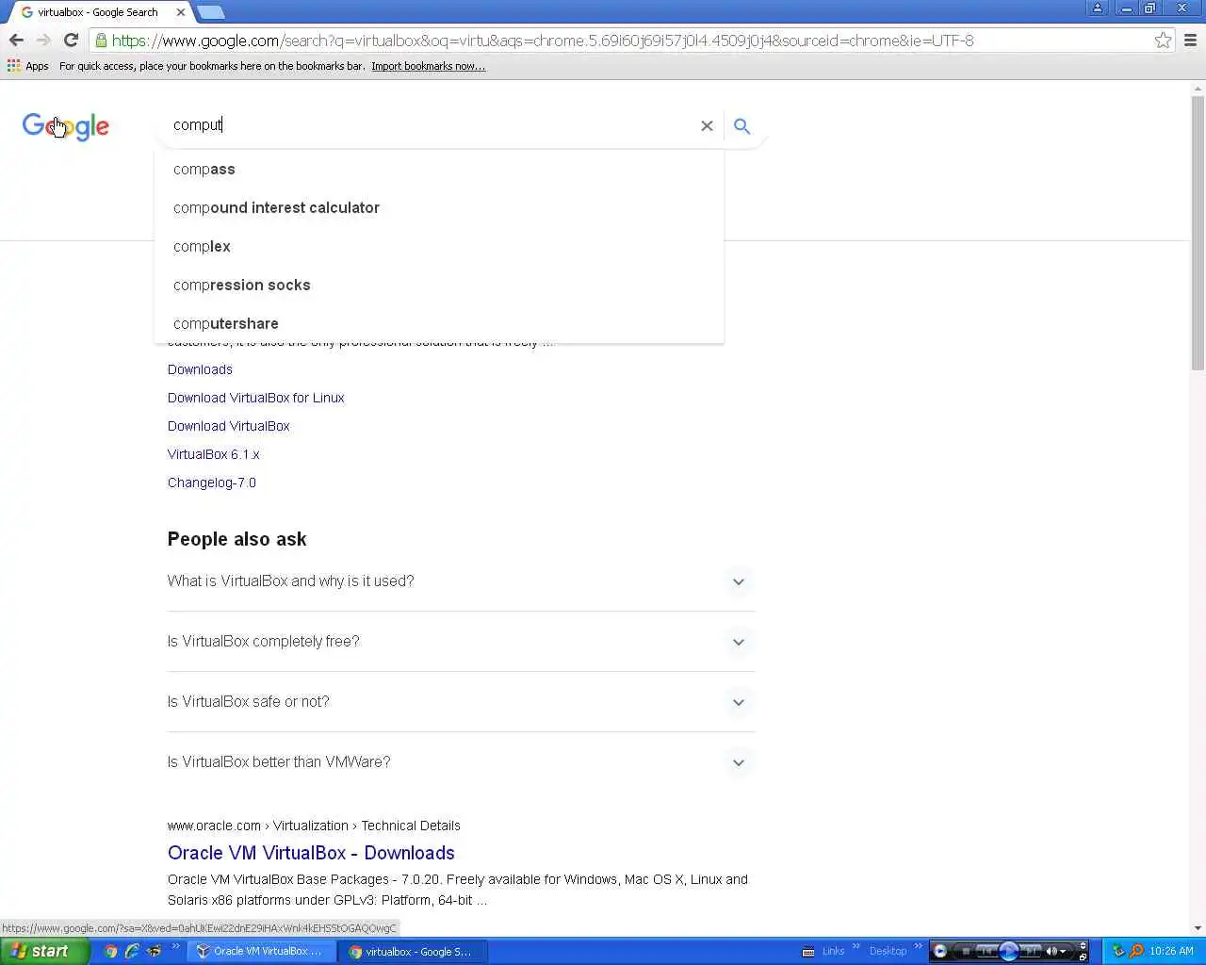This screenshot has height=965, width=1206.
Task: Clear the search box with the X
Action: [707, 125]
